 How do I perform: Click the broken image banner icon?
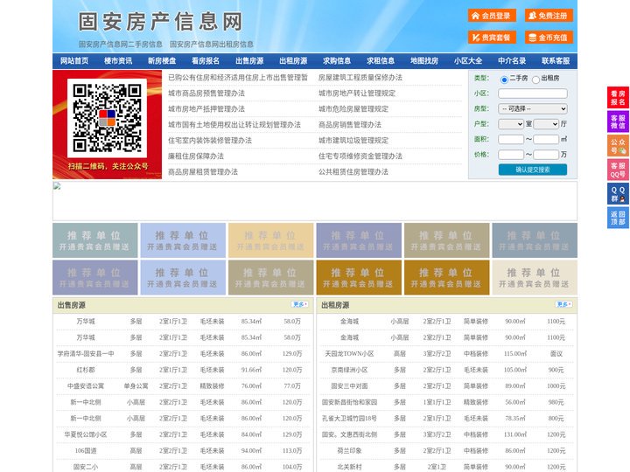57,186
